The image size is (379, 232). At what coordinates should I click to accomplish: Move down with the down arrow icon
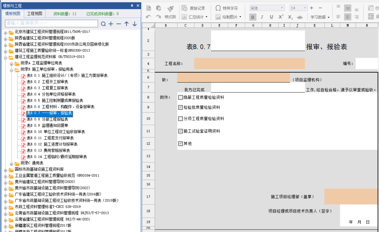pos(135,24)
